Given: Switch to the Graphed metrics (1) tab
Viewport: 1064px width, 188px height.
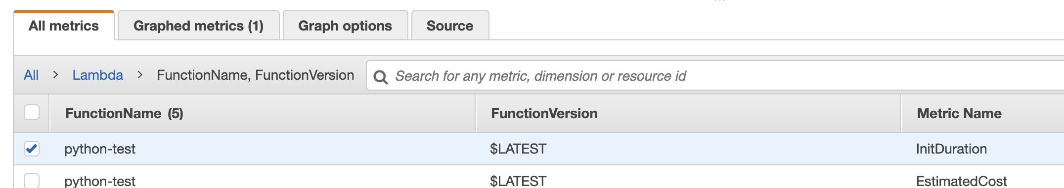Looking at the screenshot, I should click(199, 26).
